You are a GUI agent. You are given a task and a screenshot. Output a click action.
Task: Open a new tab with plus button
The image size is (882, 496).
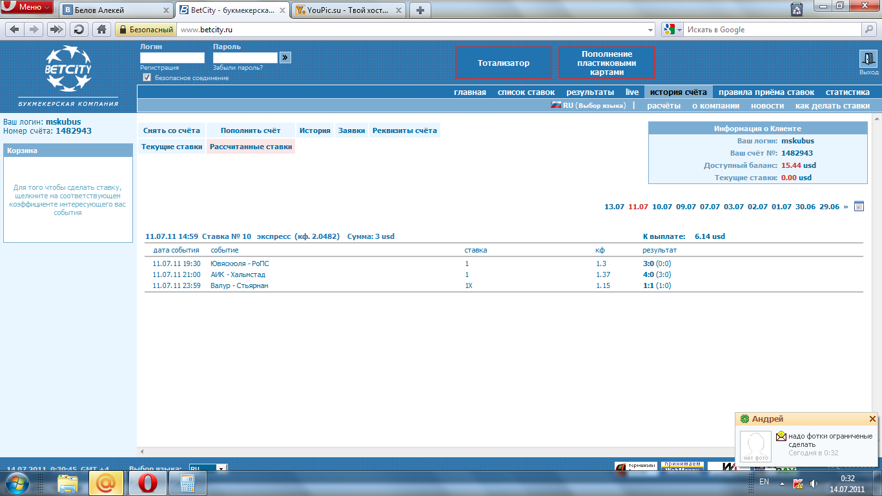coord(420,10)
